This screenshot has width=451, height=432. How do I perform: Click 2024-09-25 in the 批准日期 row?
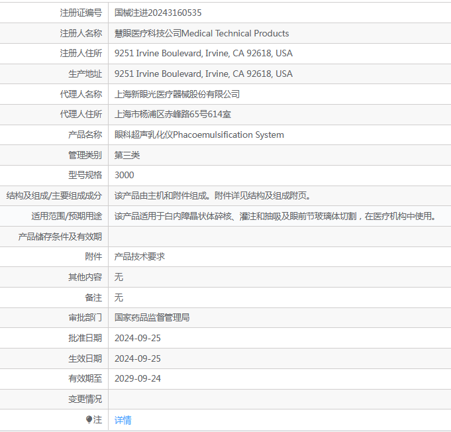coord(138,338)
